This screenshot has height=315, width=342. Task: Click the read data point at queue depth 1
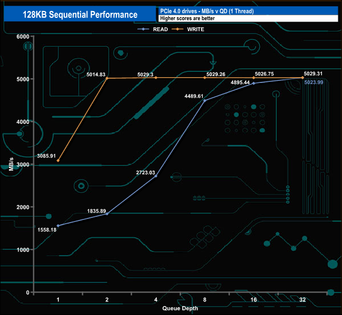point(58,226)
